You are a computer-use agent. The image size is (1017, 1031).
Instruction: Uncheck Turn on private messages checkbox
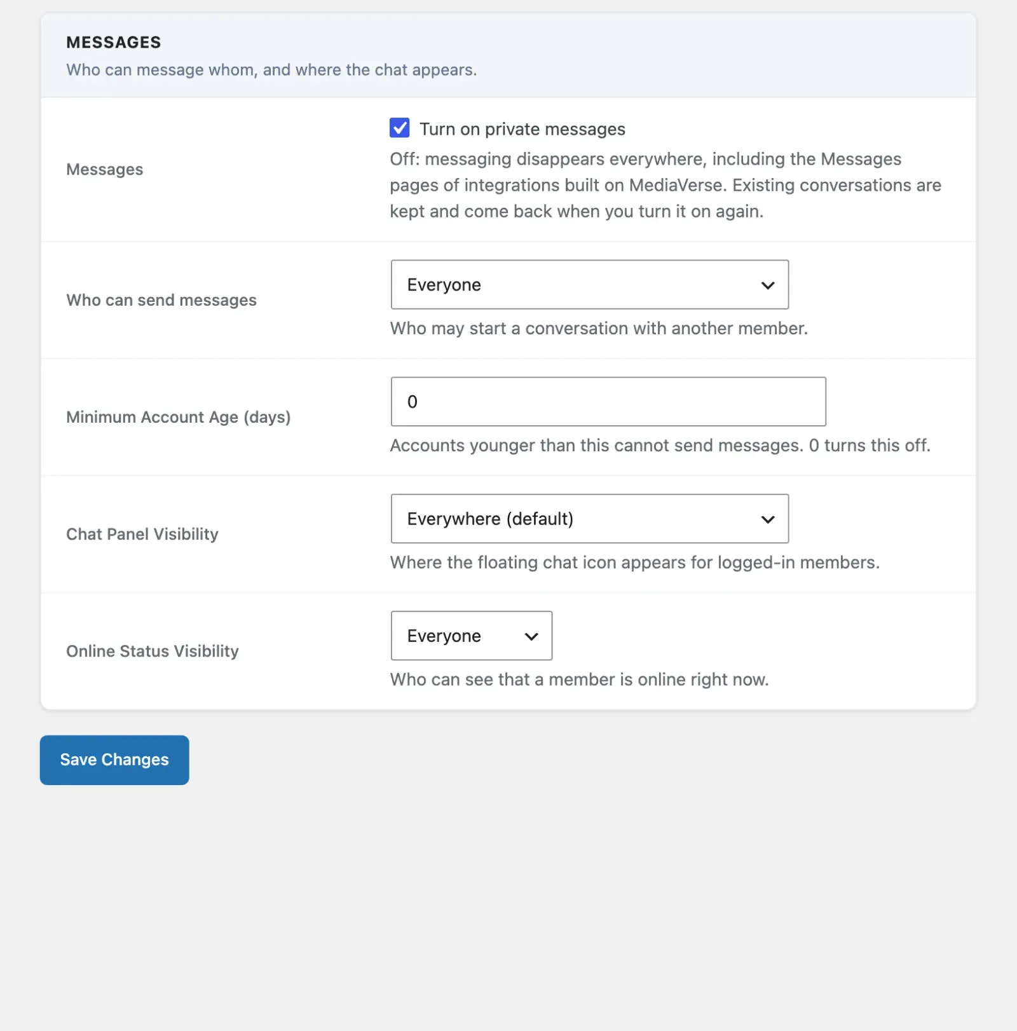click(399, 128)
